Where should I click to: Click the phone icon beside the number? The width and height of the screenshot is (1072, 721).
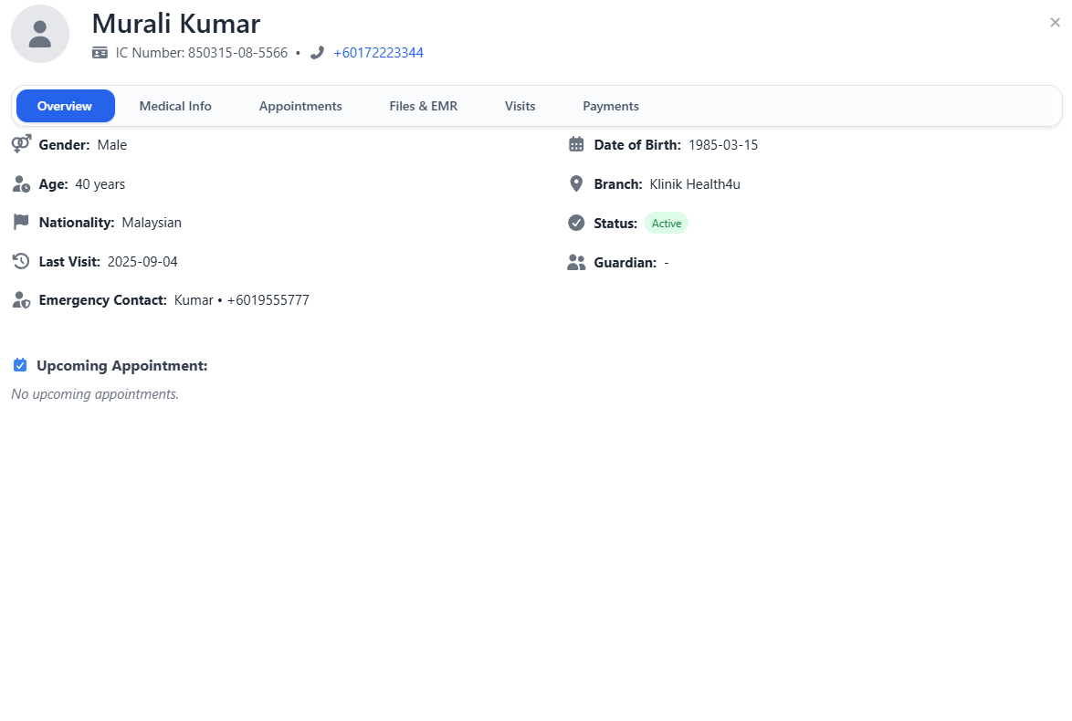click(317, 52)
